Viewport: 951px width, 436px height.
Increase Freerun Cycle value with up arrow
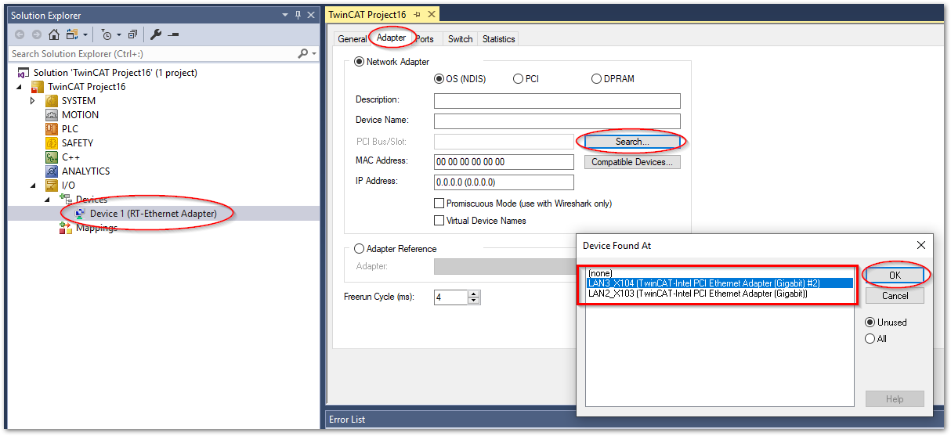(x=473, y=294)
